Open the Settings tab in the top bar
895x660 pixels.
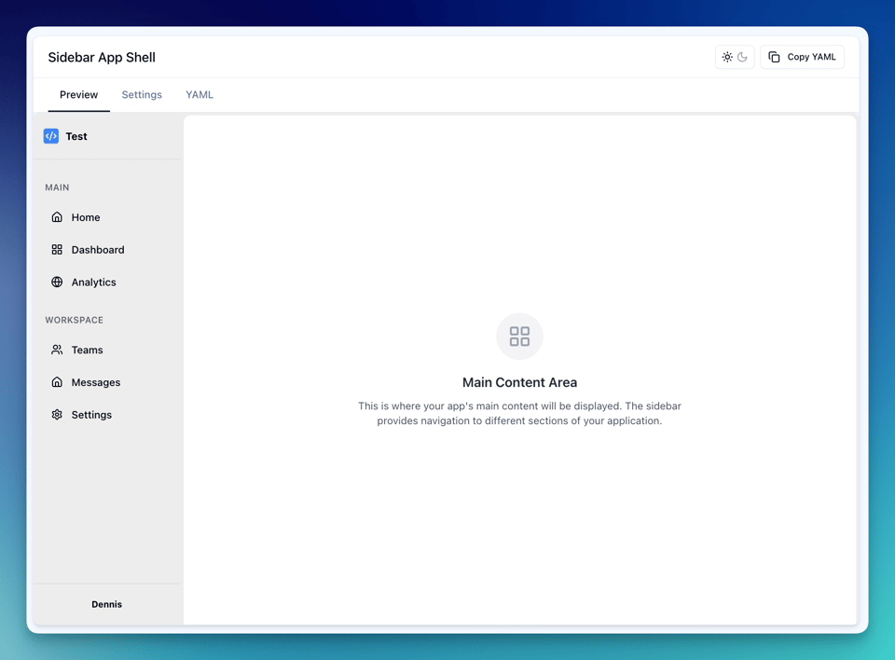coord(142,95)
